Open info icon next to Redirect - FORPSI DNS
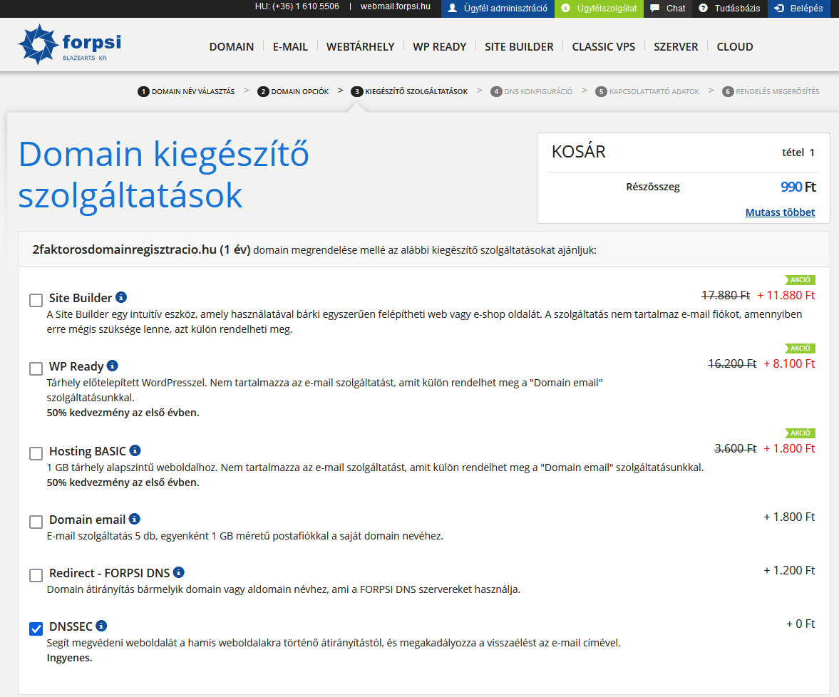This screenshot has width=839, height=697. coord(179,572)
